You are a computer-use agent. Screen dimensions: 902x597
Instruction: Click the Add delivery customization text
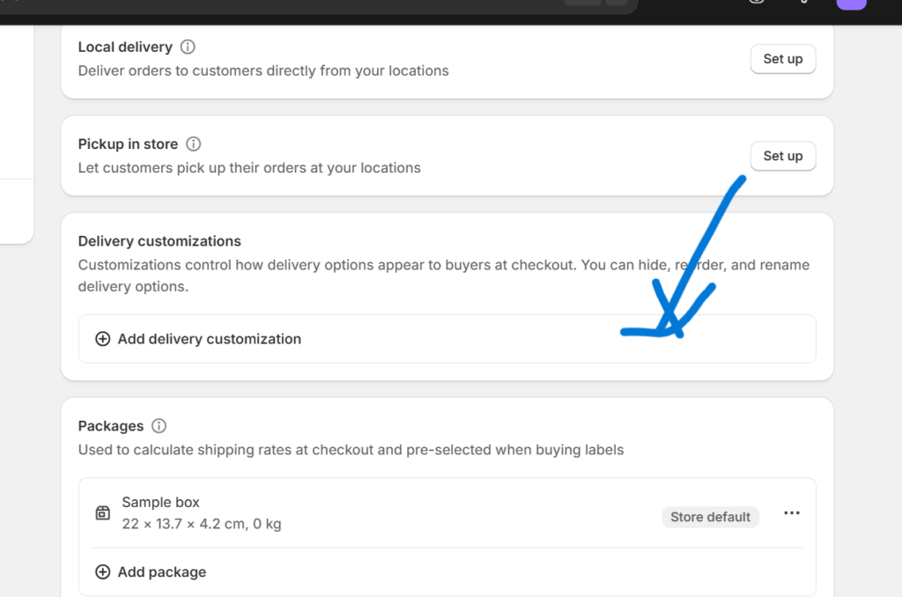click(210, 339)
